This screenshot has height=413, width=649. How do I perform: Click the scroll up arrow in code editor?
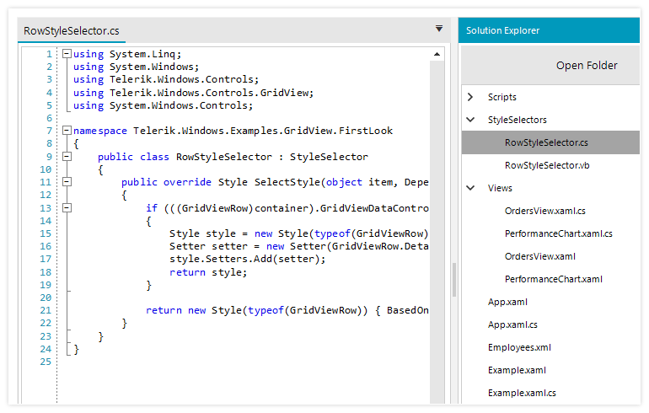[437, 54]
